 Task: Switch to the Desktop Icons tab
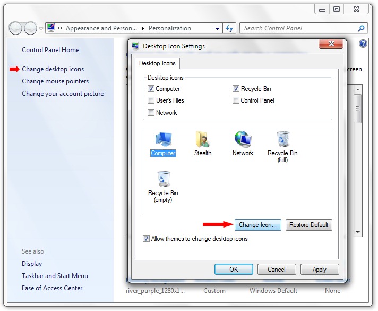157,63
